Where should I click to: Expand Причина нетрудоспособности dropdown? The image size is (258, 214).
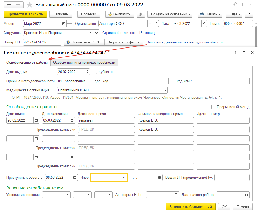click(89, 81)
